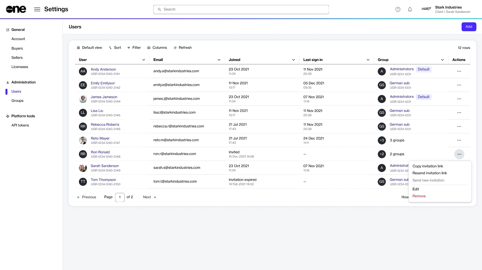Open the notifications bell
The image size is (482, 270).
[x=410, y=9]
